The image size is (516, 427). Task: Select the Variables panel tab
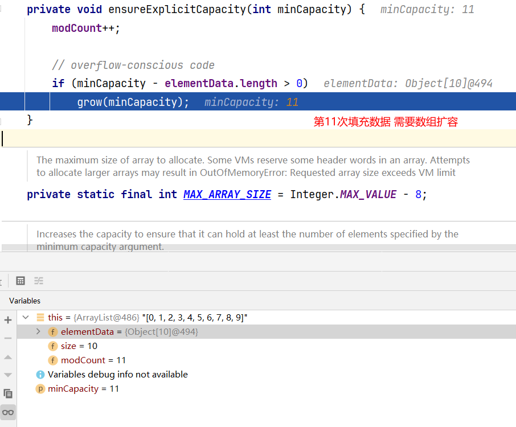coord(24,301)
